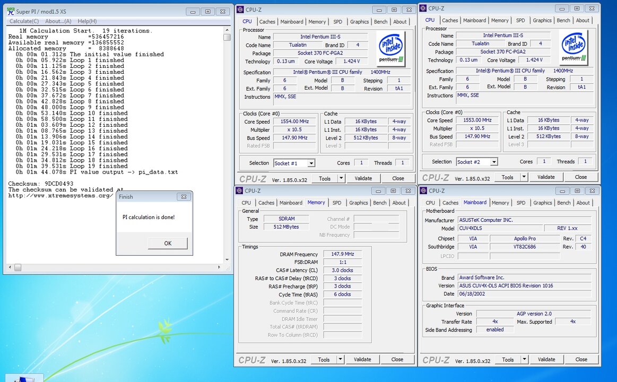Viewport: 617px width, 382px height.
Task: Click CPU-Z app icon in Mainboard window title bar
Action: pos(423,191)
